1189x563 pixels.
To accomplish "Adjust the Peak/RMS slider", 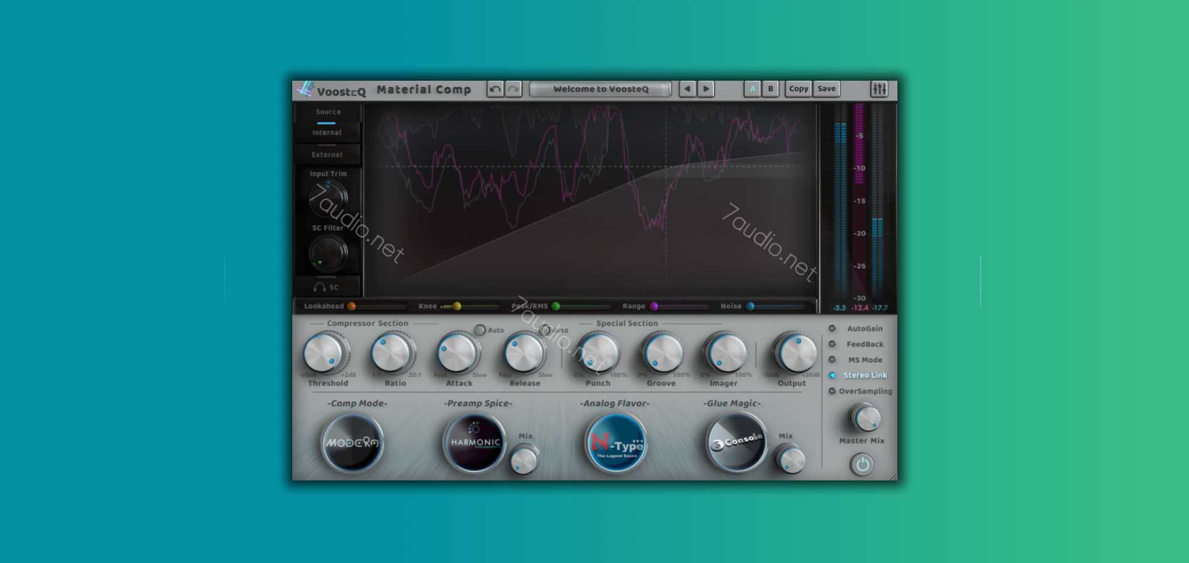I will (x=580, y=307).
